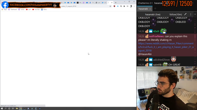Close the hasanabi Chatterino tab
Screen dimensions: 197x110
[150, 9]
